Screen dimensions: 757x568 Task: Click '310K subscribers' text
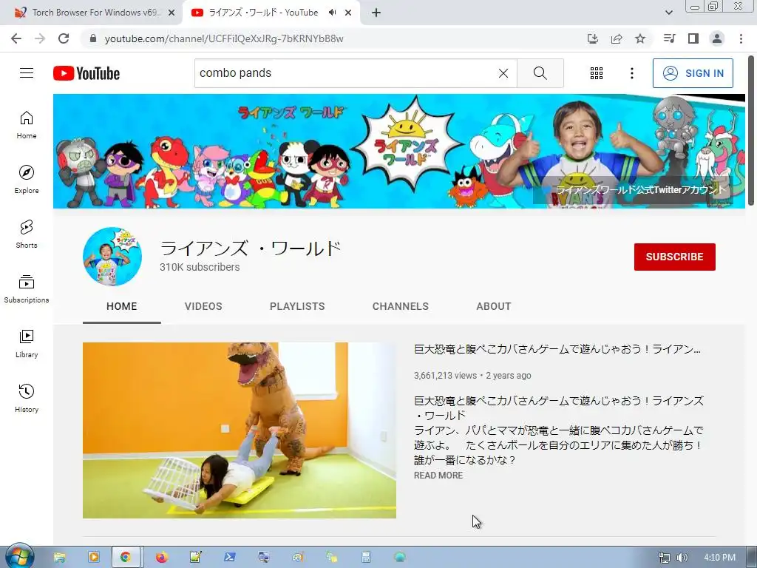[x=200, y=267]
